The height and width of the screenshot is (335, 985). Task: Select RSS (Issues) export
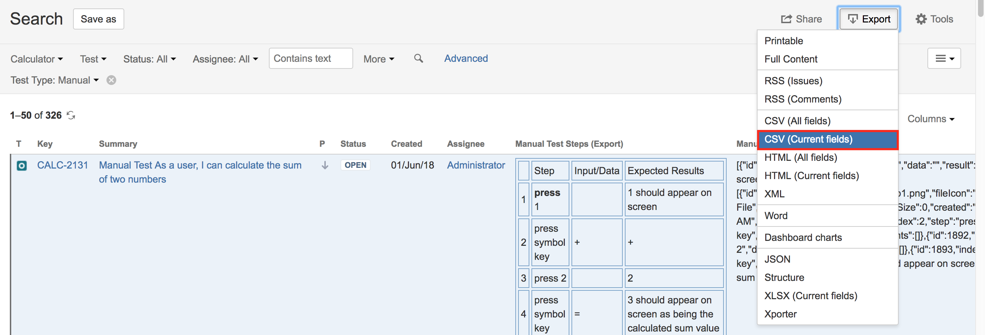pyautogui.click(x=827, y=81)
